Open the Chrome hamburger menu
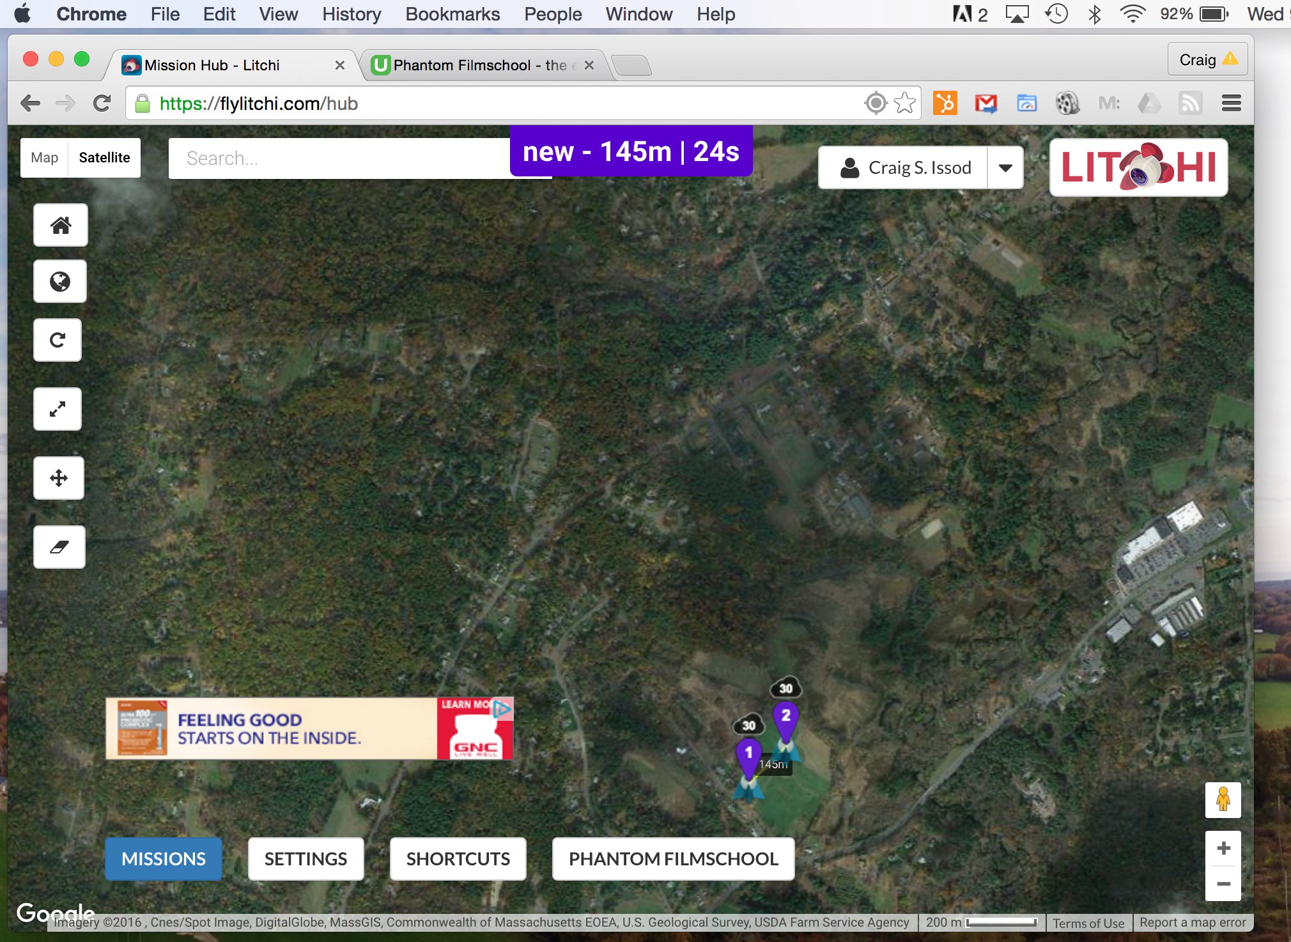The image size is (1291, 942). tap(1231, 103)
